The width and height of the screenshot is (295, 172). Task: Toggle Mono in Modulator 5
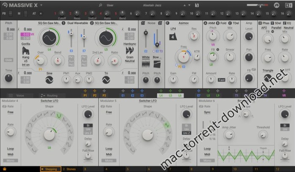[109, 161]
